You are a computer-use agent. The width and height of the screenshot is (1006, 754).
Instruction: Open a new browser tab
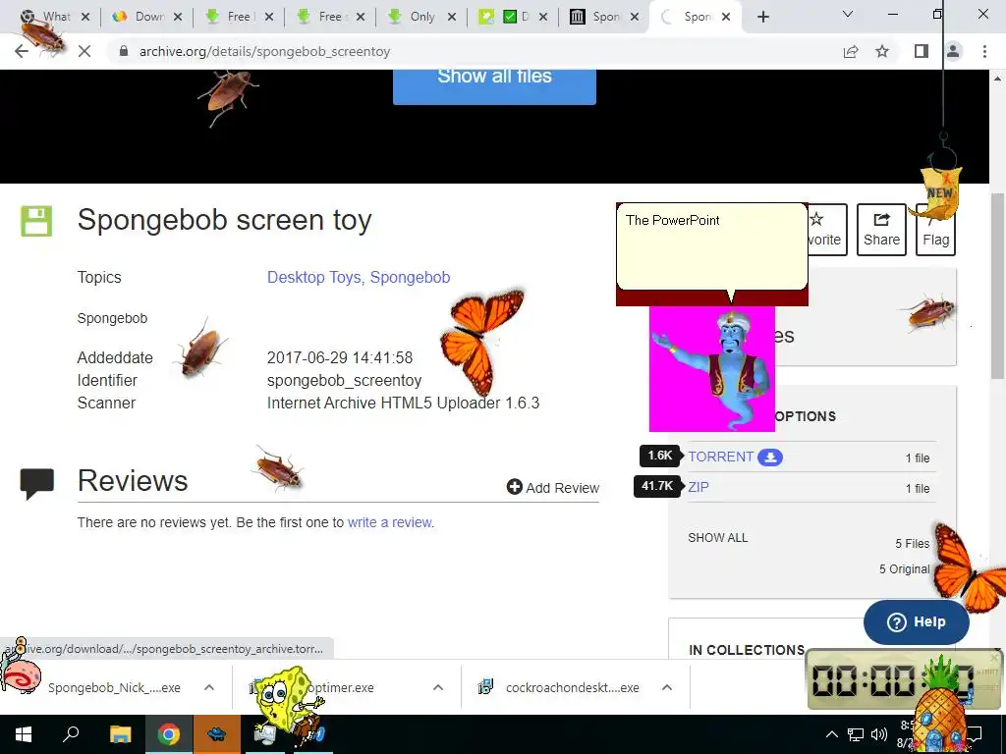762,17
